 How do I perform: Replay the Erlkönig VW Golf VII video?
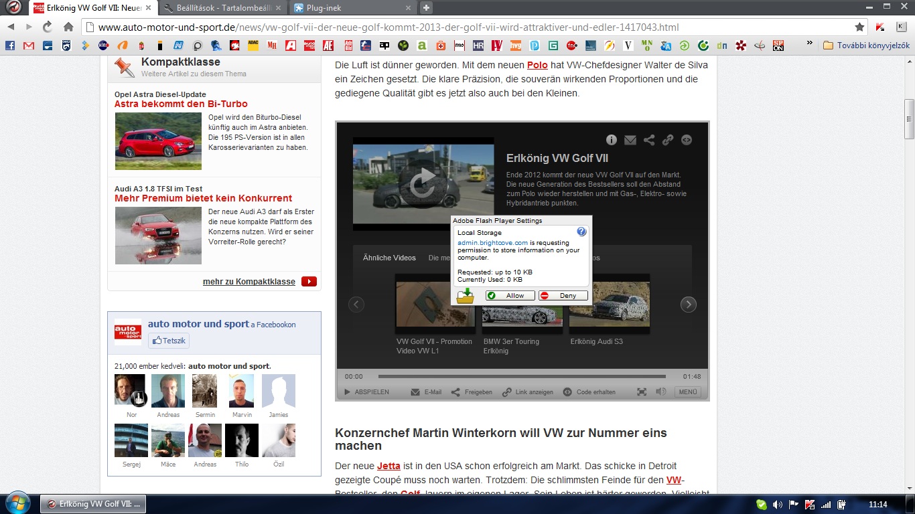(423, 183)
